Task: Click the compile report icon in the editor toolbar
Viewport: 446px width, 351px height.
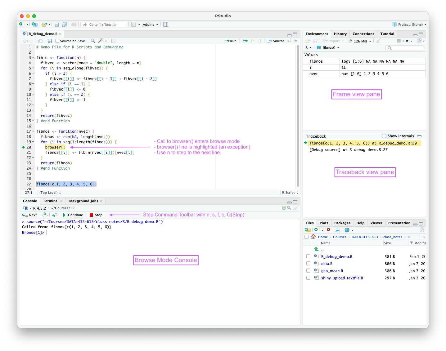Action: pyautogui.click(x=113, y=41)
